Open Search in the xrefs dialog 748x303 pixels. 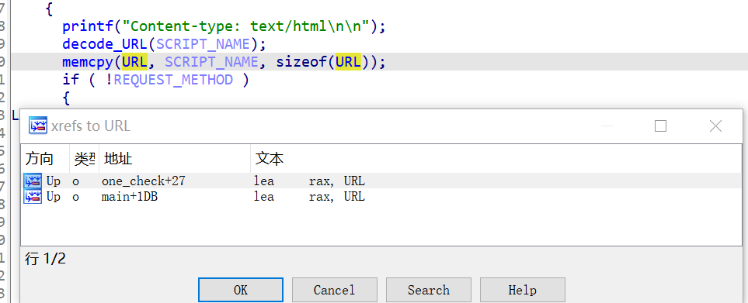(x=428, y=290)
